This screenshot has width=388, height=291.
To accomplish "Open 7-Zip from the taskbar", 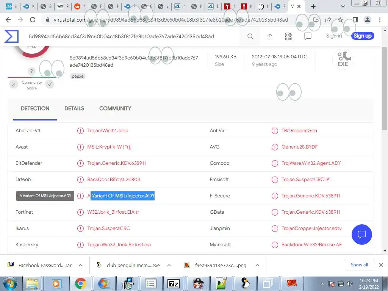I will point(173,283).
